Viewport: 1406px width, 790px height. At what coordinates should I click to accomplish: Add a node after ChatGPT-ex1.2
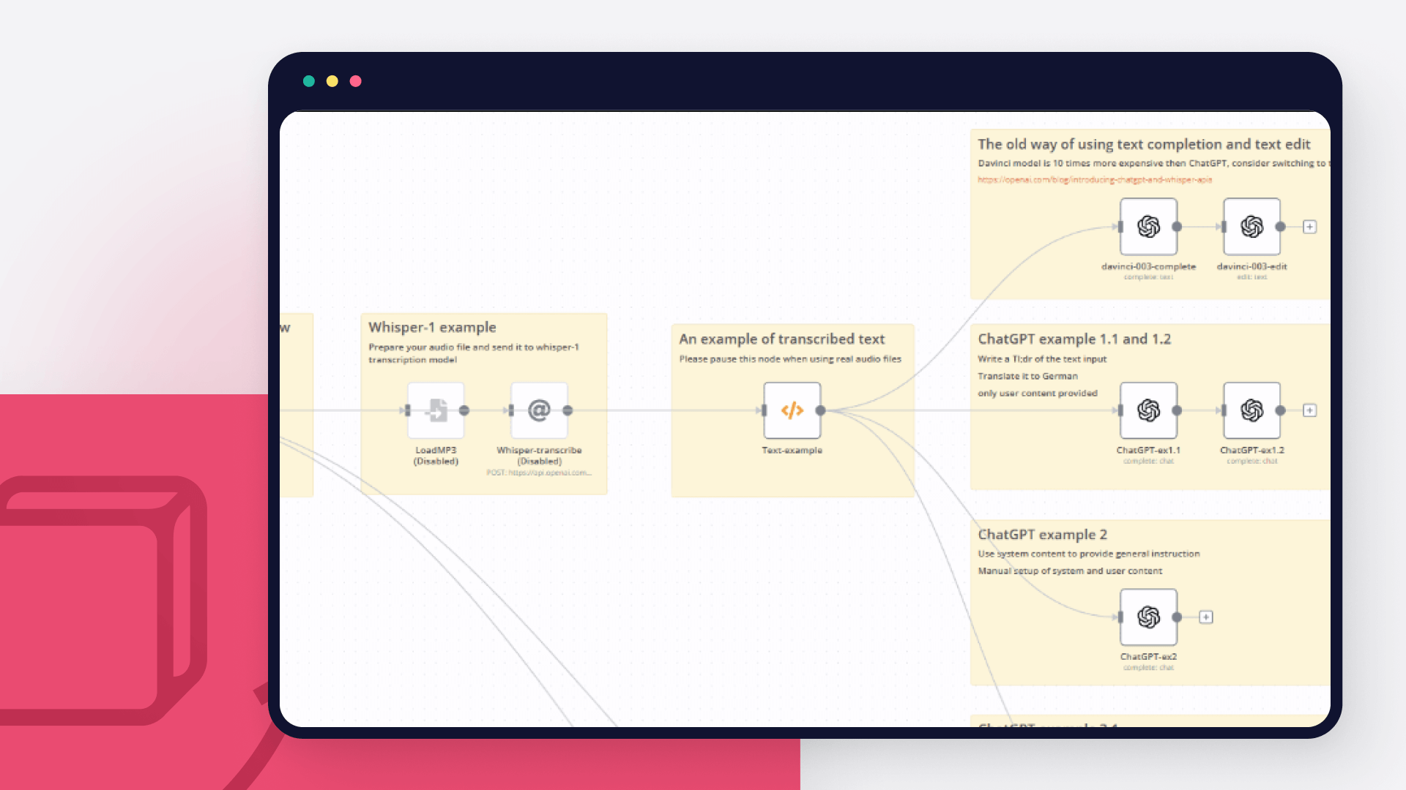click(1310, 410)
